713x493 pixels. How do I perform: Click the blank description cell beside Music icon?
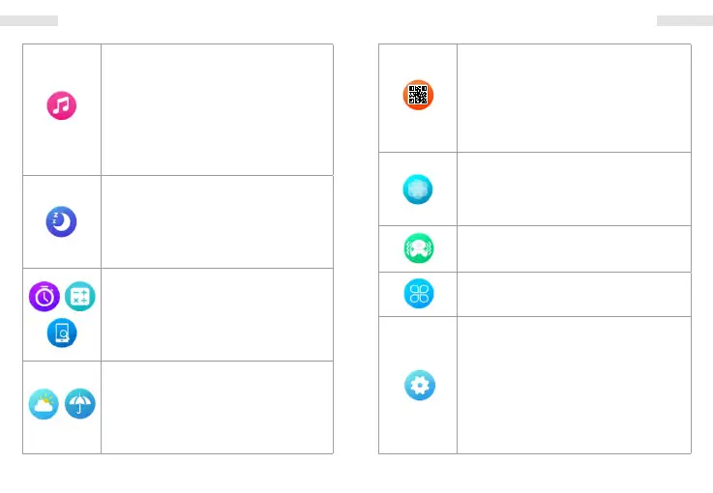click(217, 109)
